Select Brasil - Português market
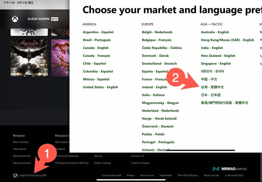Viewport: 262px width, 182px height. (97, 40)
